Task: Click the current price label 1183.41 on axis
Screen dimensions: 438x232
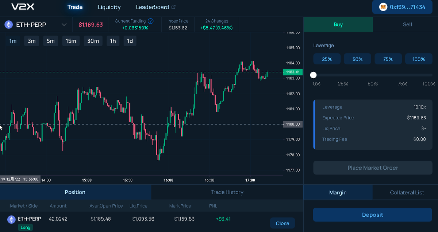Action: (x=293, y=72)
